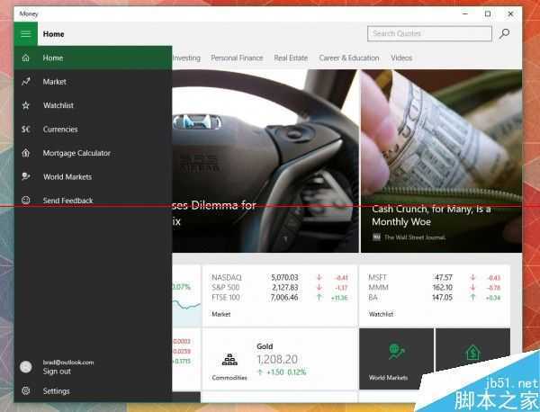Open Settings from the sidebar bottom
Screen dimensions: 540x412
tap(93, 390)
